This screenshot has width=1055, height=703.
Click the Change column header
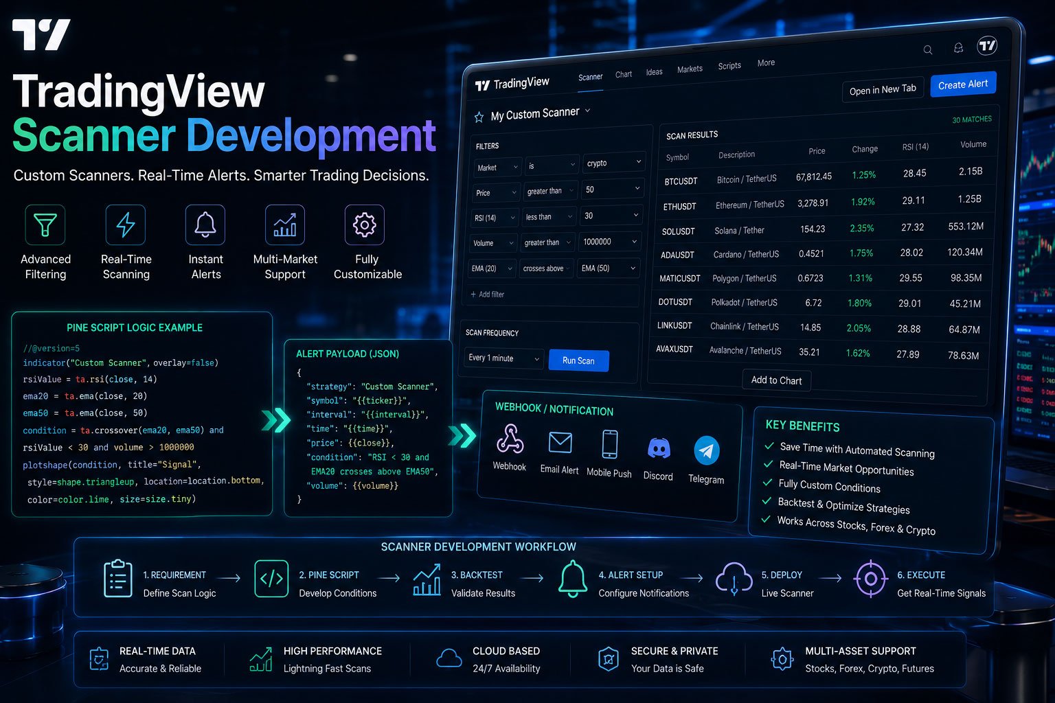pos(865,149)
